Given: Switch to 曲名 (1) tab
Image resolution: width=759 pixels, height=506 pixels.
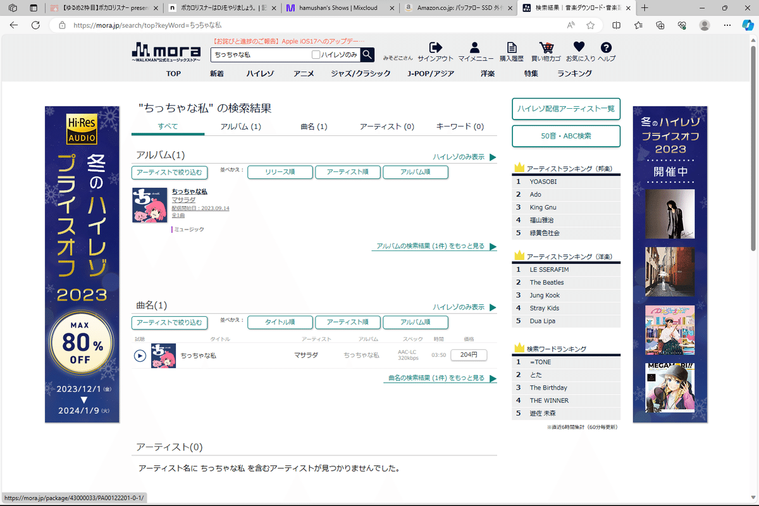Looking at the screenshot, I should (314, 126).
